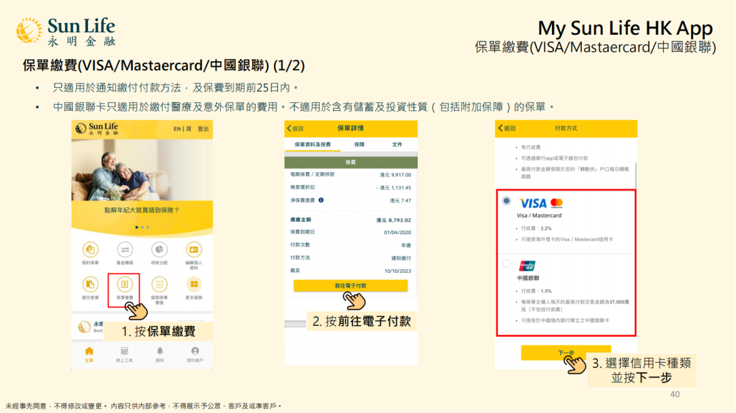The image size is (736, 413).
Task: Open 我的帳戶 profile in bottom bar
Action: 195,354
